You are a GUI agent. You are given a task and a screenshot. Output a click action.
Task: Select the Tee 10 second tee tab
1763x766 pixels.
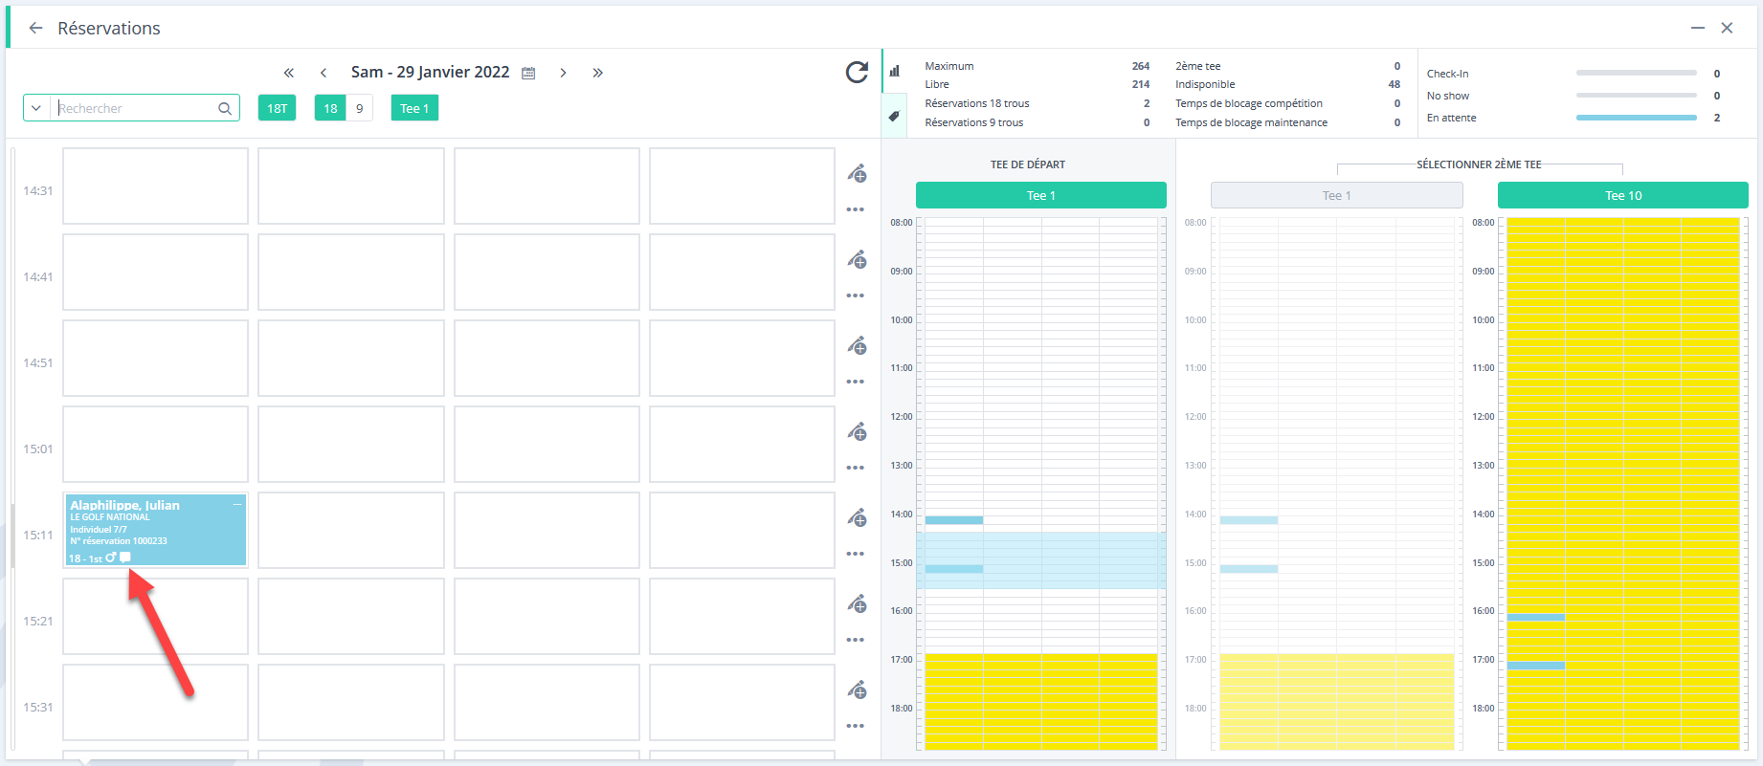1622,195
